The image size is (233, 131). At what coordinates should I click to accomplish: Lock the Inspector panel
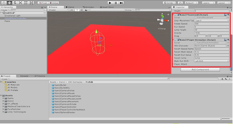pos(228,7)
